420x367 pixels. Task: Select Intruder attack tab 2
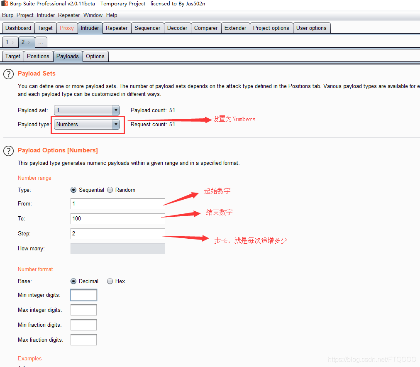[23, 42]
